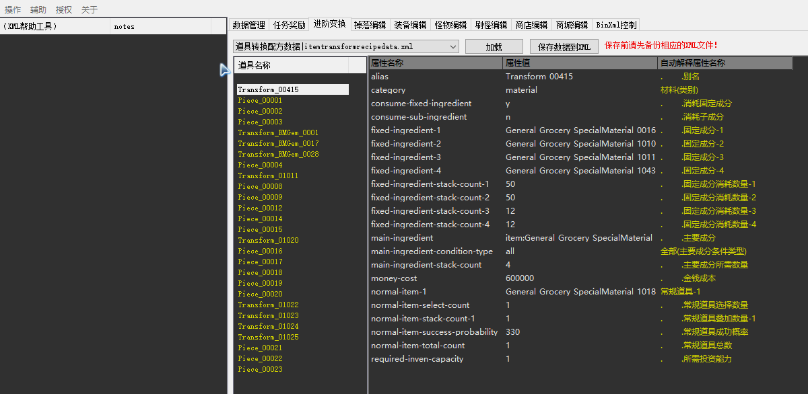This screenshot has height=394, width=808.
Task: Click value General Grocery SpecialMaterial 0016
Action: [x=580, y=130]
